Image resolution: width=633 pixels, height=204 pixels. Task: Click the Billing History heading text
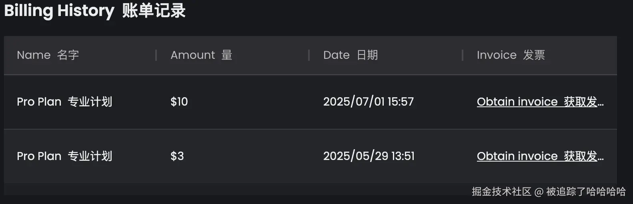59,11
